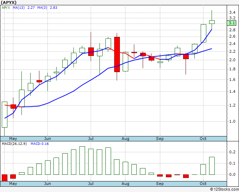Click the 3.4 price axis label
Image resolution: width=239 pixels, height=192 pixels.
pos(232,13)
